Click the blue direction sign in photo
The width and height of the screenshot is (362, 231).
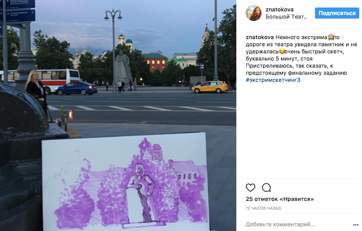20,15
